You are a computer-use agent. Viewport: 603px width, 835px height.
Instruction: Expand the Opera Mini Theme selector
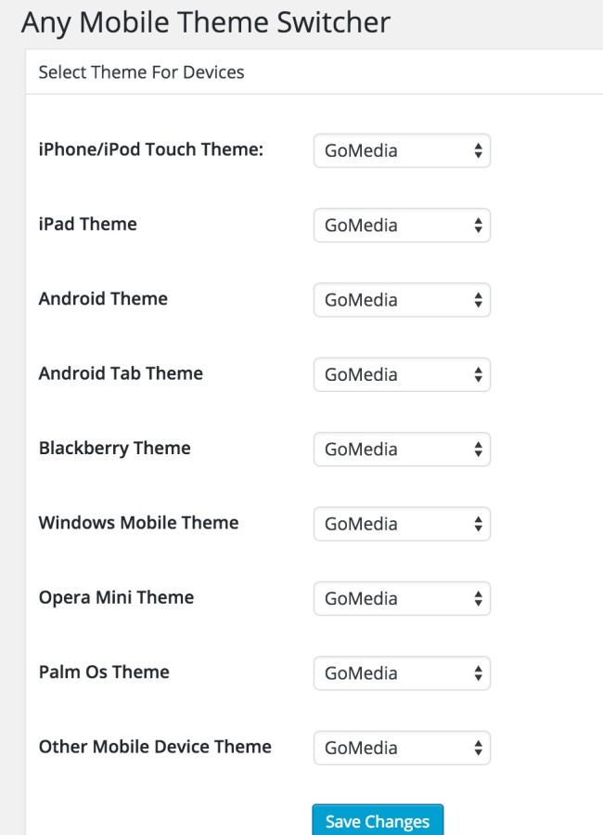[x=401, y=599]
